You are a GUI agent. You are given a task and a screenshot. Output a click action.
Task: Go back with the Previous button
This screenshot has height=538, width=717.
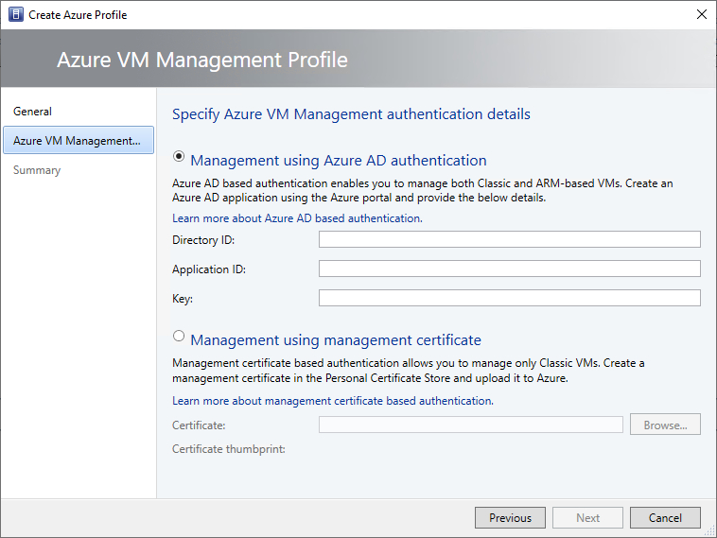(510, 517)
